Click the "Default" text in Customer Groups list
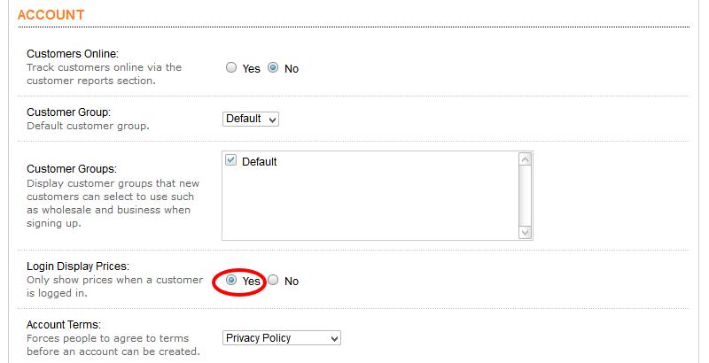Image resolution: width=709 pixels, height=363 pixels. [x=260, y=162]
